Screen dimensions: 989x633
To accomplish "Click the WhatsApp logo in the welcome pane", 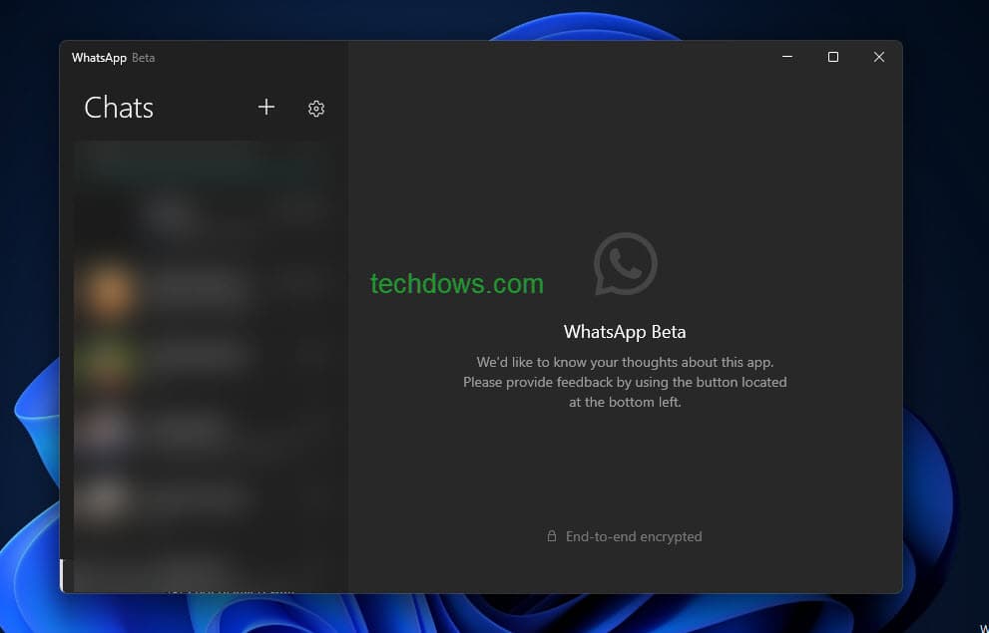I will [625, 264].
